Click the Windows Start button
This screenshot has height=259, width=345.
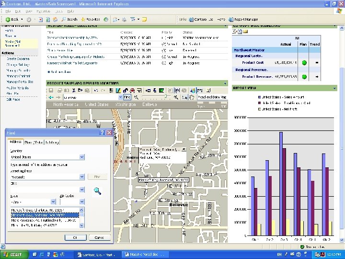(x=14, y=254)
